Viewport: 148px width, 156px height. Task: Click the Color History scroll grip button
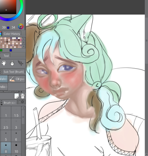24,42
